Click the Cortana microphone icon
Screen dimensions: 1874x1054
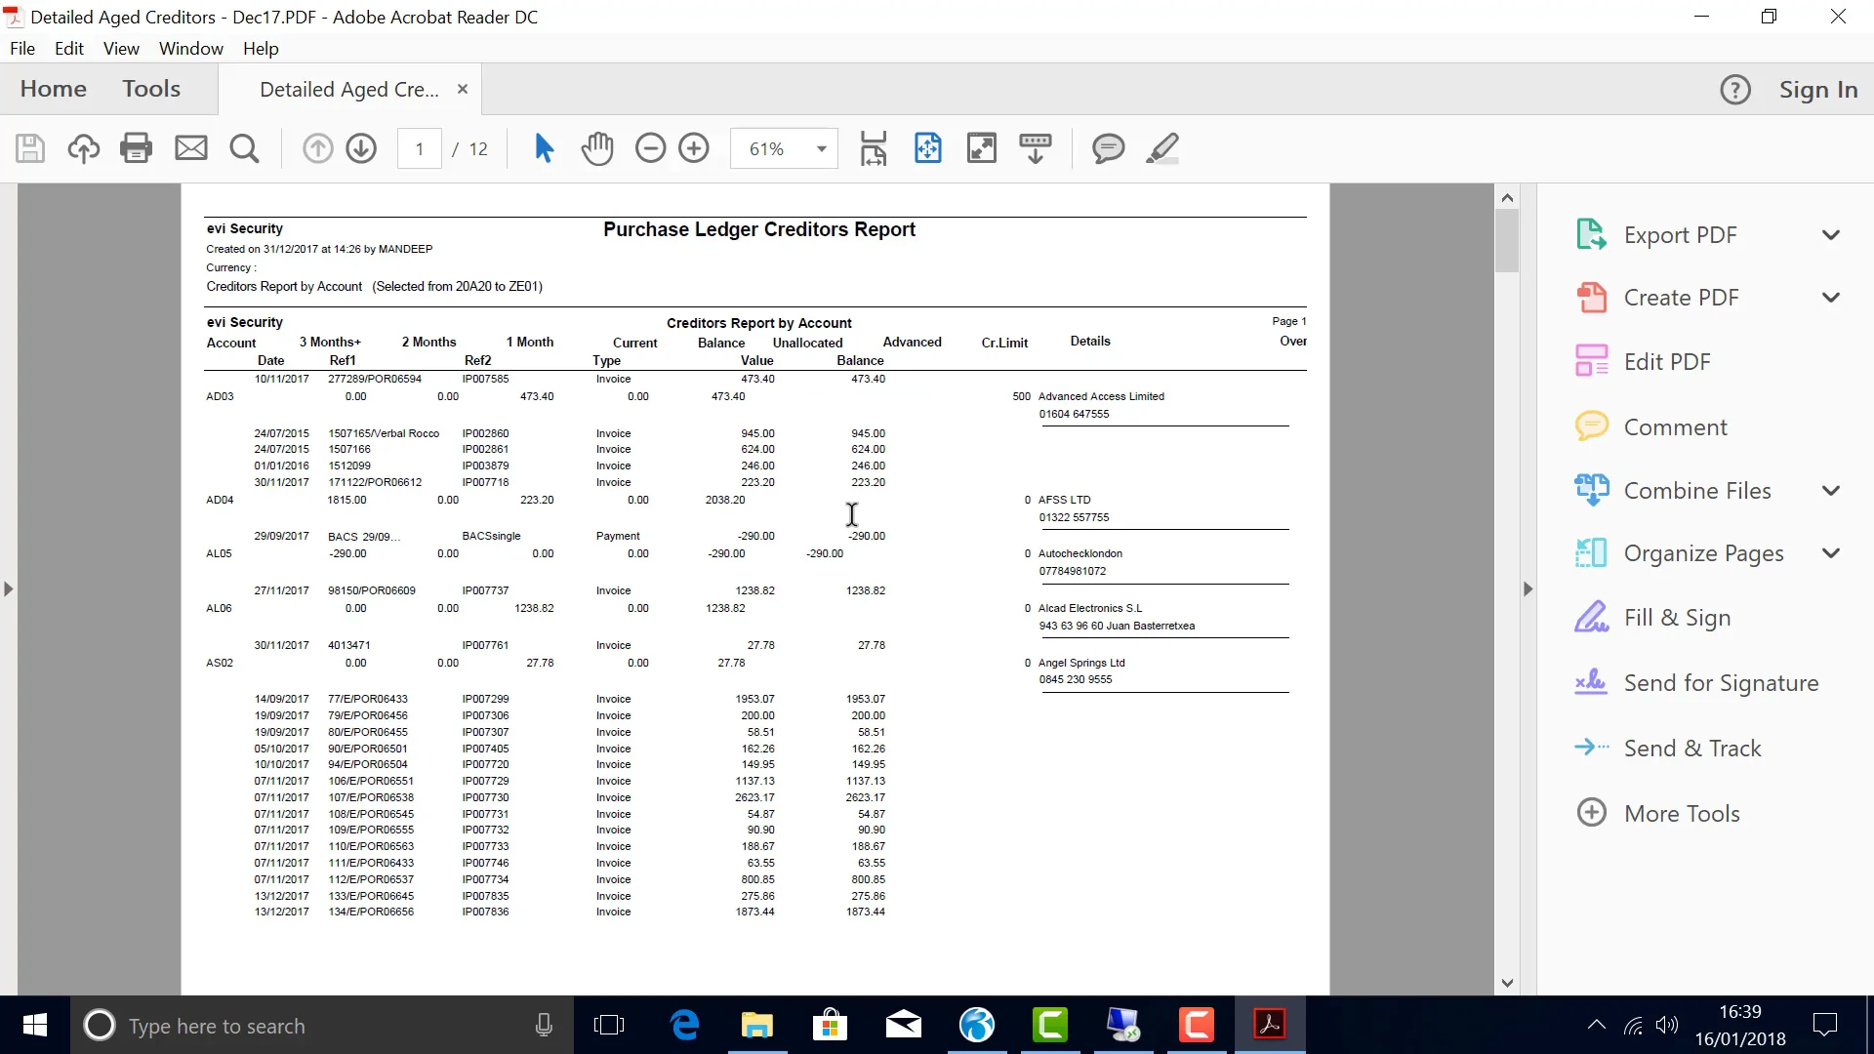[545, 1025]
